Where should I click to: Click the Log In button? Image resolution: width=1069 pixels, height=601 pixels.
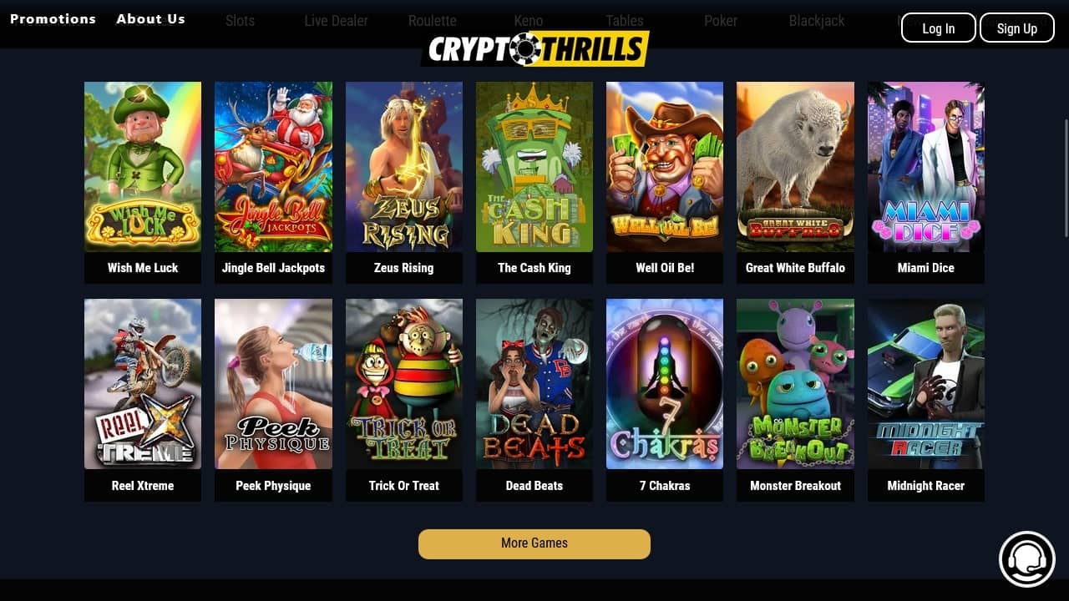tap(939, 28)
